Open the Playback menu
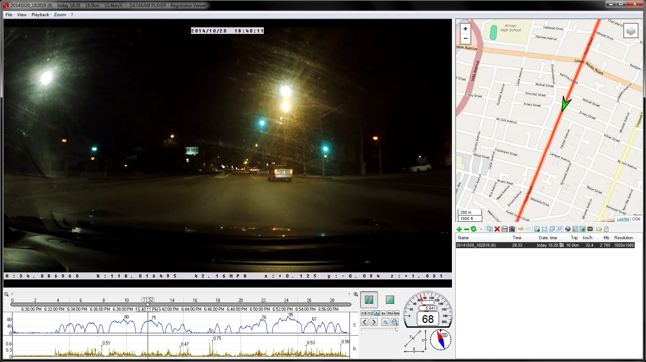Viewport: 646px width, 362px height. 40,15
